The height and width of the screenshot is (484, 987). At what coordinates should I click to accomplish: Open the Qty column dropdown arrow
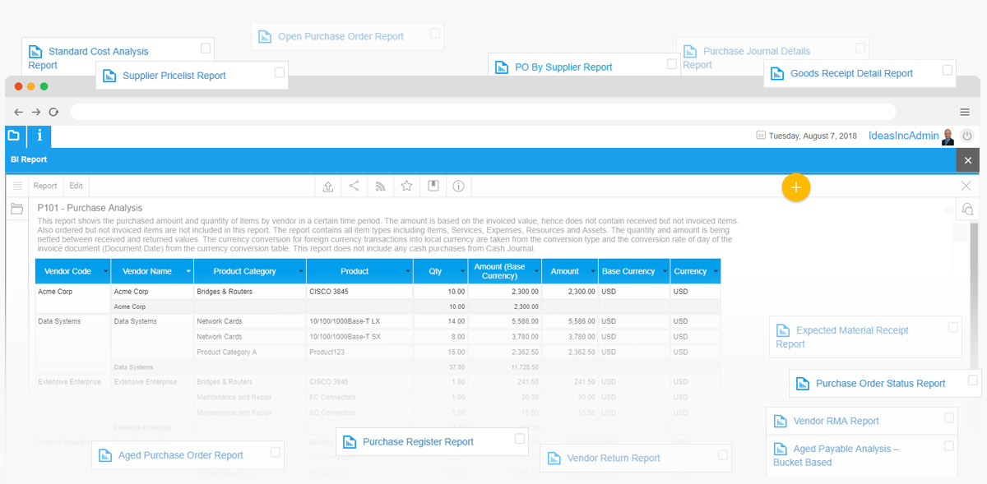(x=461, y=271)
